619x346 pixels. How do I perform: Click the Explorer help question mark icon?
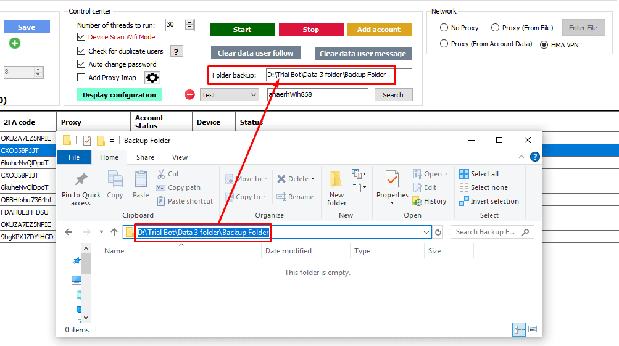coord(534,157)
